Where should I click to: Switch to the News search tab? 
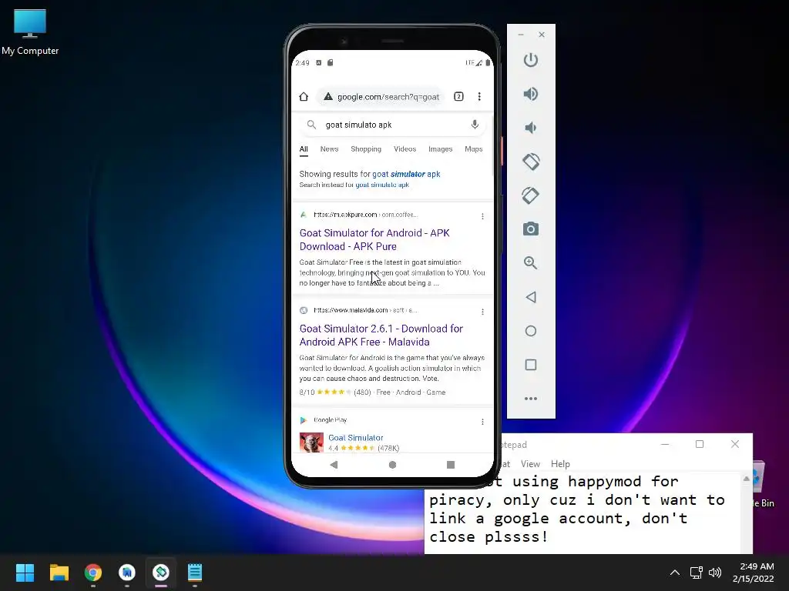pos(329,149)
